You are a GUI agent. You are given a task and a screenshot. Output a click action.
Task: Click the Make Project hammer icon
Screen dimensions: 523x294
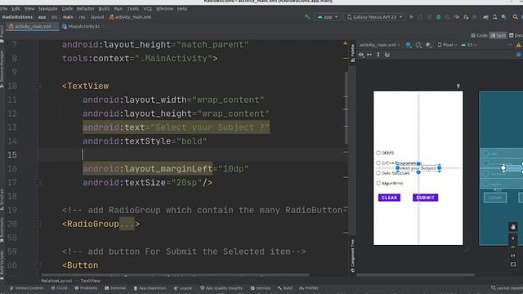tap(307, 16)
